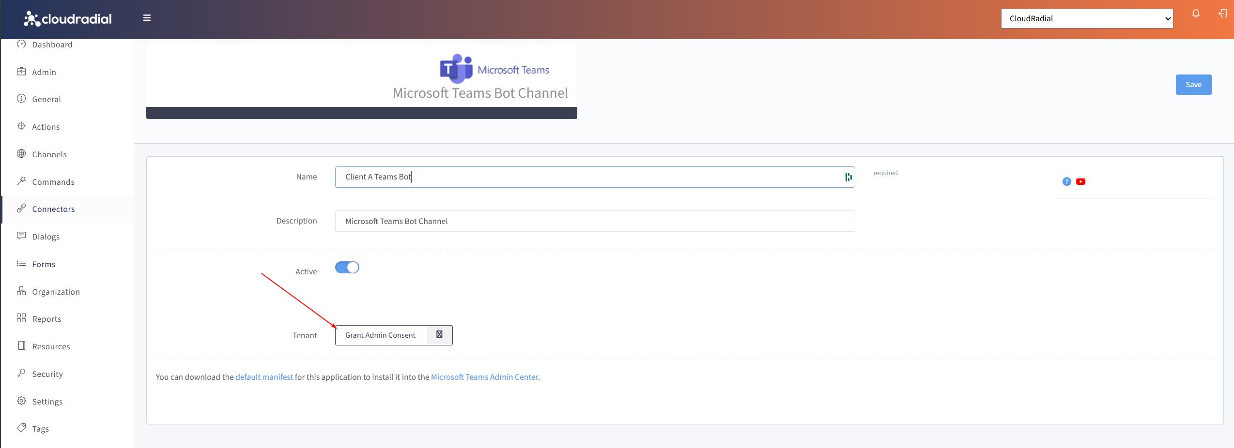Open Tags menu item
Screen dimensions: 1234x448
coord(40,429)
